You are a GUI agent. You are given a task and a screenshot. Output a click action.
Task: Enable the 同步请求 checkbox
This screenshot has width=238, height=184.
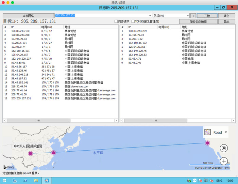(x=116, y=21)
